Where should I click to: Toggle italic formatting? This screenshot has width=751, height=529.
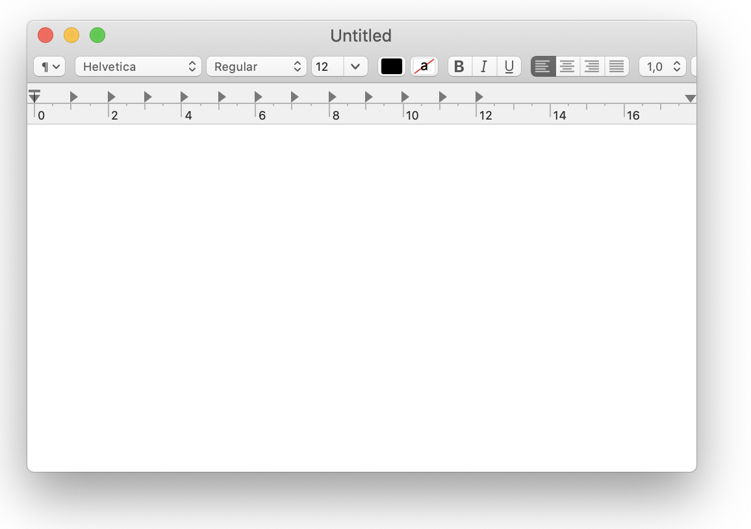tap(484, 66)
